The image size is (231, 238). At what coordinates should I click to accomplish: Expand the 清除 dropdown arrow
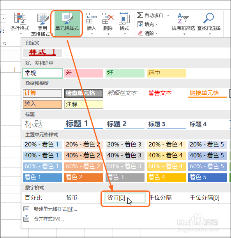point(157,33)
